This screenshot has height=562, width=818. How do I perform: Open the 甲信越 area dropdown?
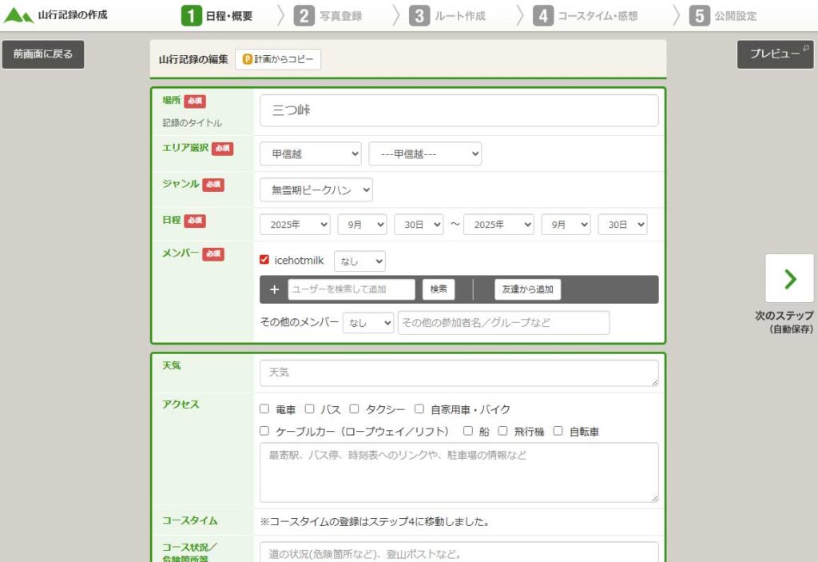pos(310,154)
